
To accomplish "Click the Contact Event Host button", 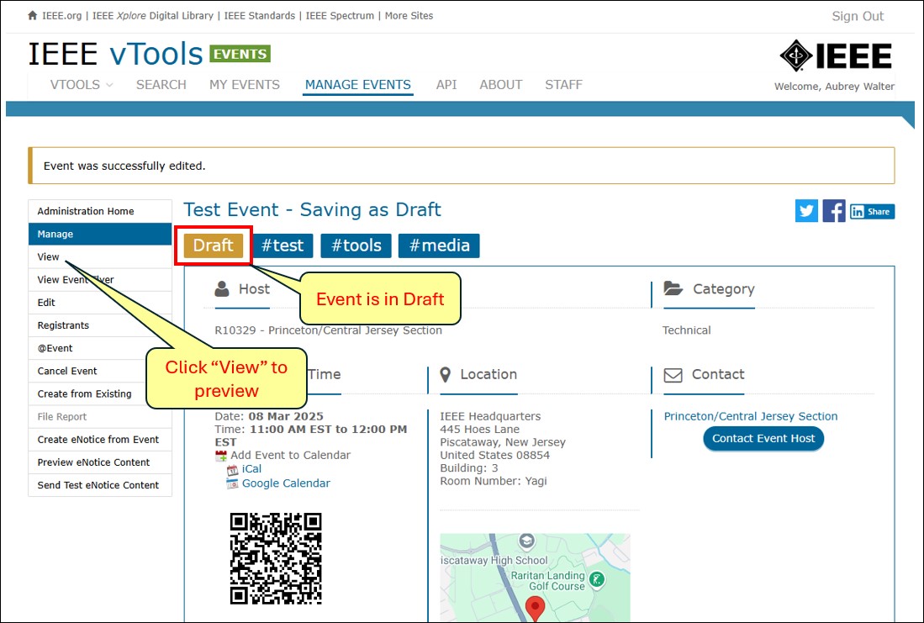I will click(763, 439).
